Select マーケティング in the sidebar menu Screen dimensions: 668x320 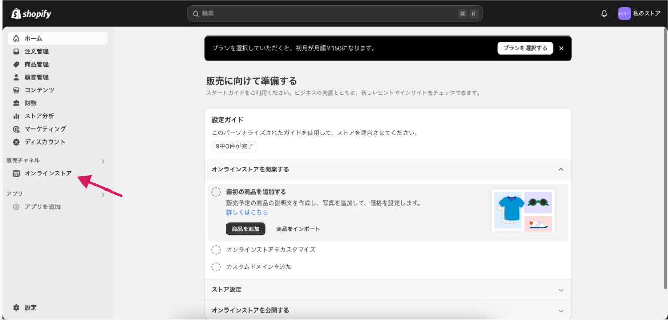point(45,129)
